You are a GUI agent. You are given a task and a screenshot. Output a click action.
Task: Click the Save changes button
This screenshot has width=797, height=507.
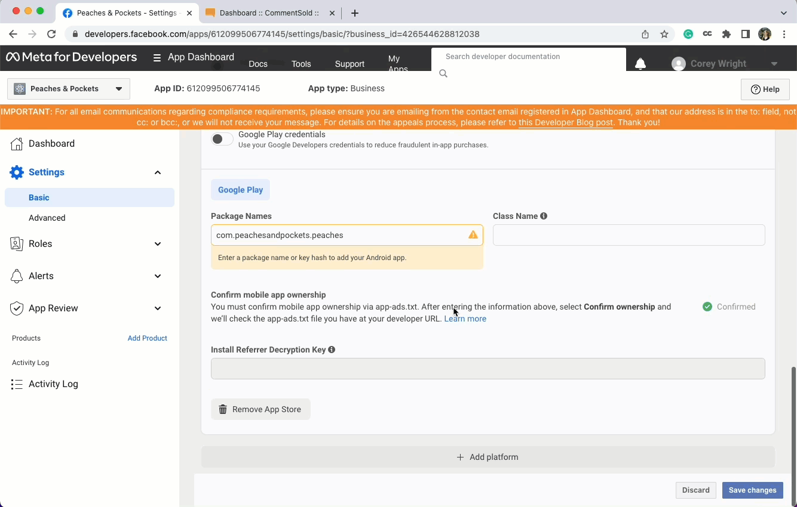pyautogui.click(x=752, y=490)
